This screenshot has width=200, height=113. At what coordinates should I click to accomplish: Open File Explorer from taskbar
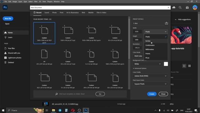point(53,110)
